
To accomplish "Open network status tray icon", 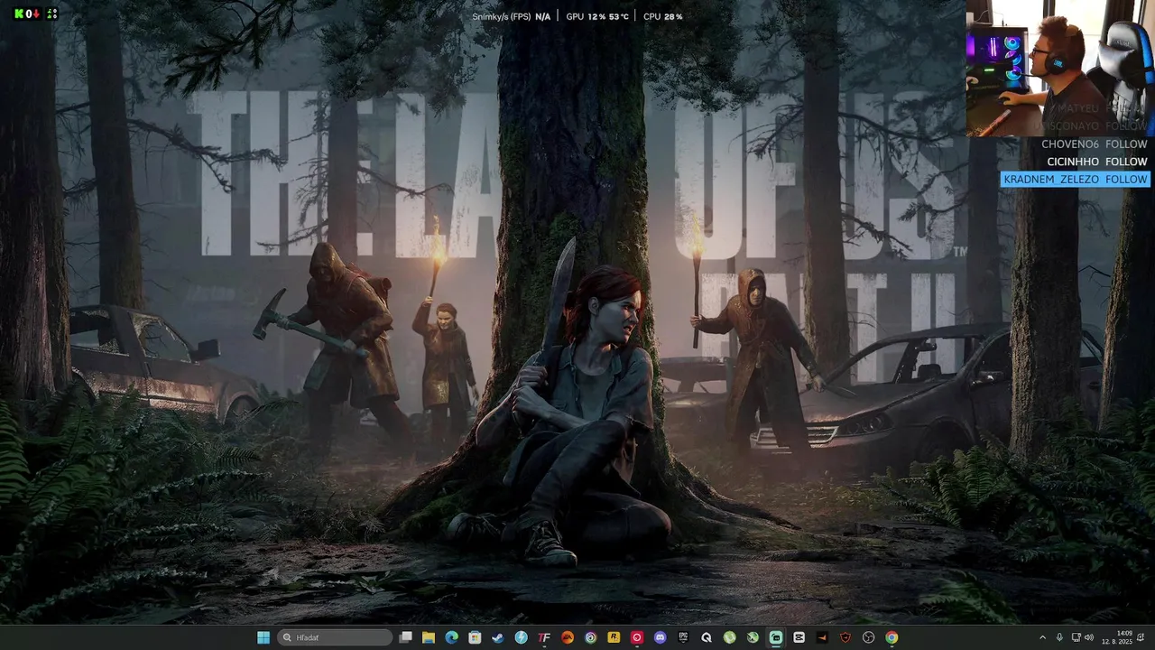I will pyautogui.click(x=1077, y=637).
